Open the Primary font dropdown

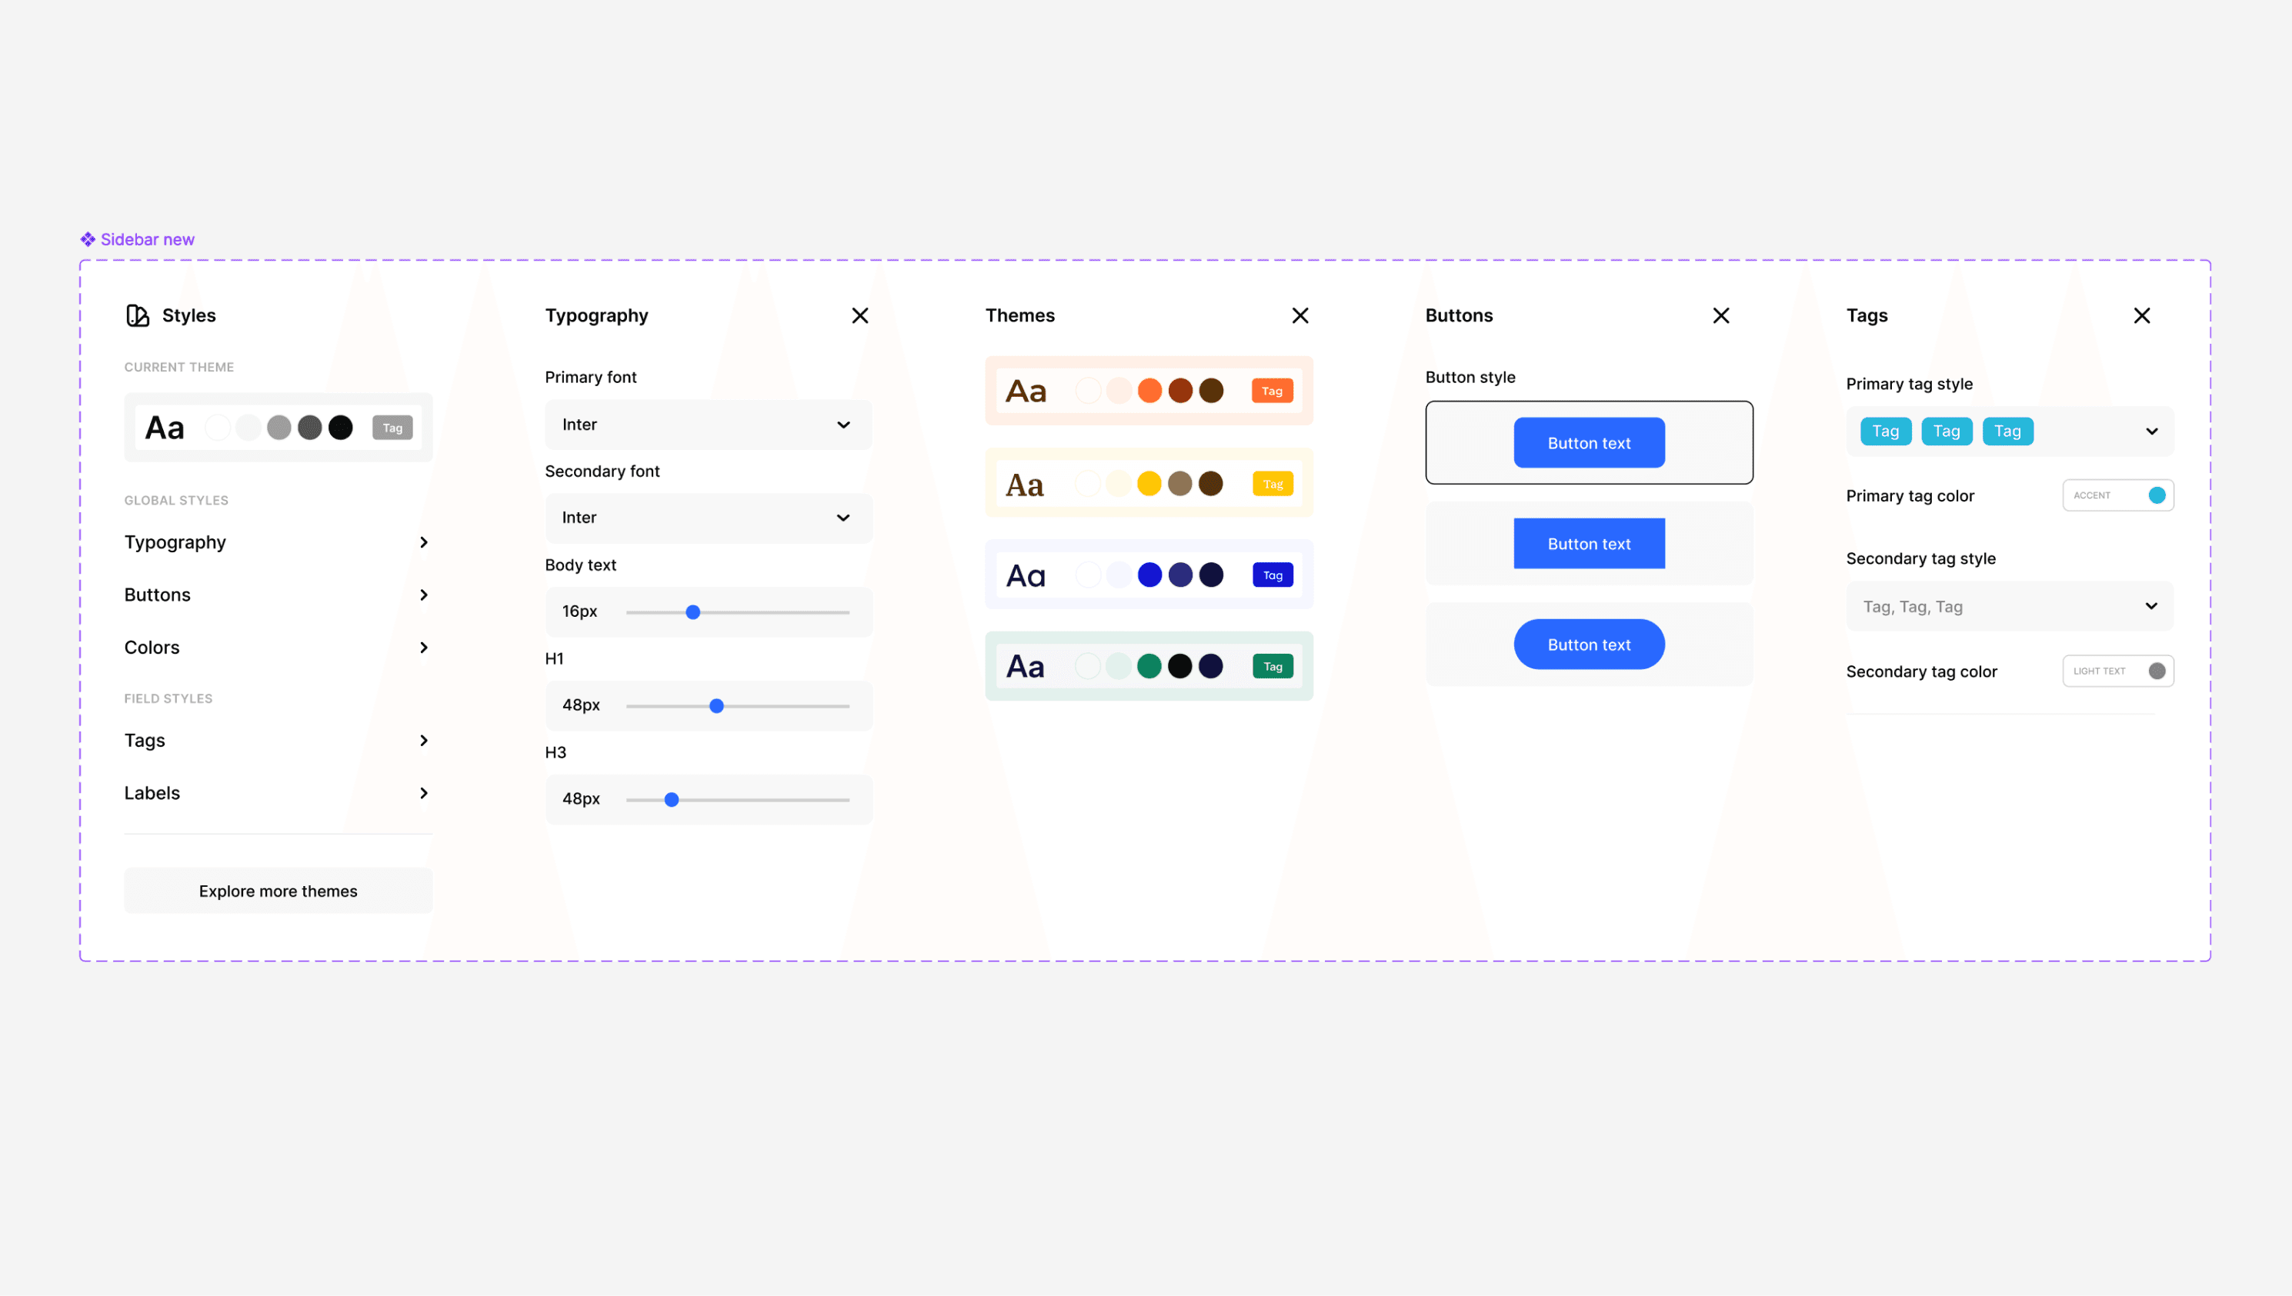click(x=708, y=425)
